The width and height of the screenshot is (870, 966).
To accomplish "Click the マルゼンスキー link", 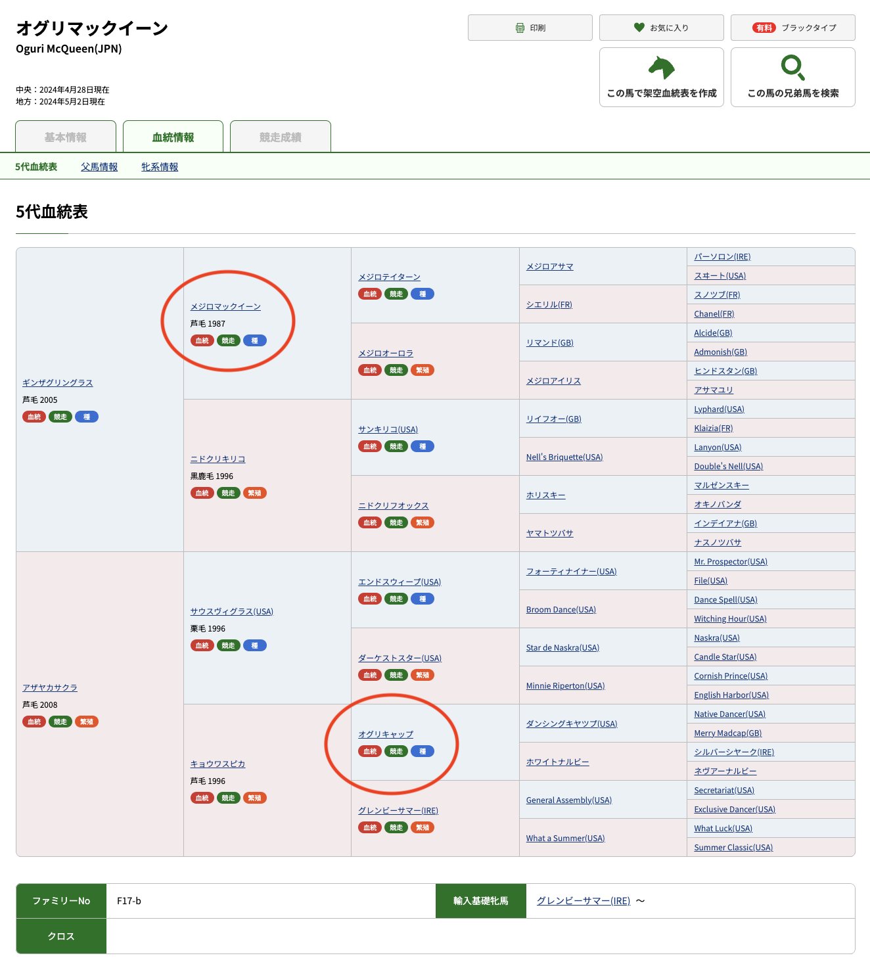I will point(721,485).
